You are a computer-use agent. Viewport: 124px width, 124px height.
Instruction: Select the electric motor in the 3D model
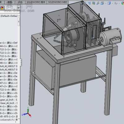[x=111, y=36]
